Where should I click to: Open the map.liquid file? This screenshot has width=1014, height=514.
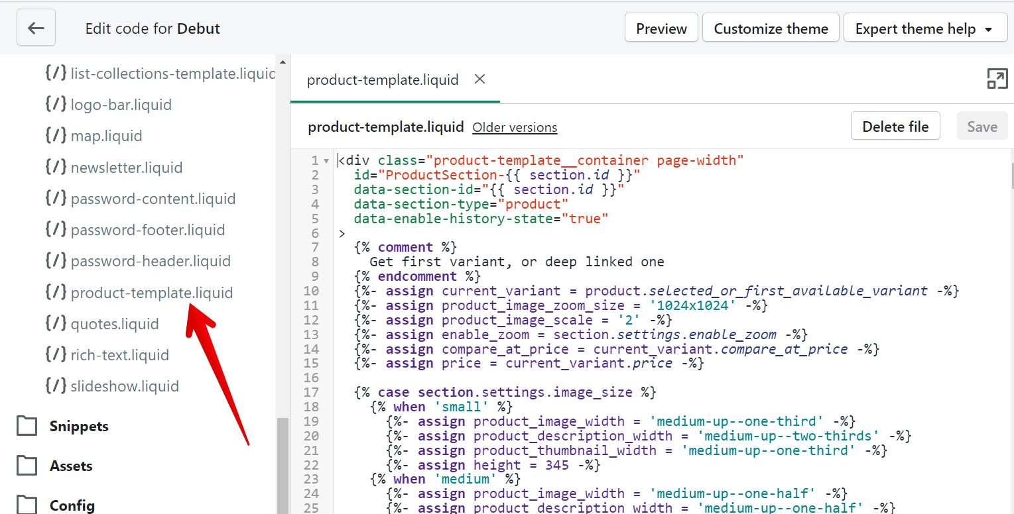coord(106,136)
